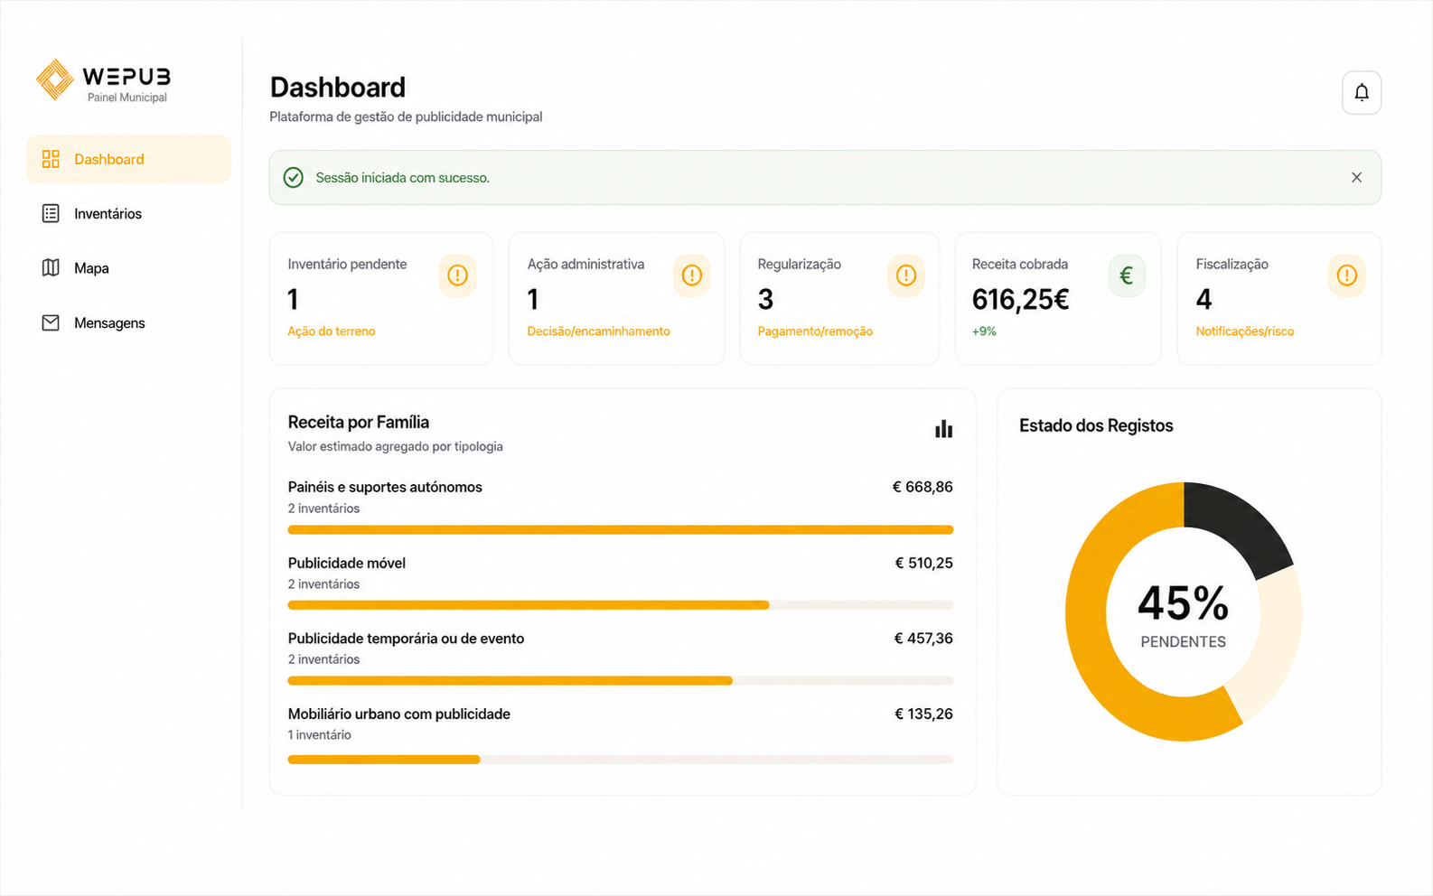The height and width of the screenshot is (896, 1433).
Task: Click the Publicidade temporária ou de evento progress bar
Action: pos(621,680)
